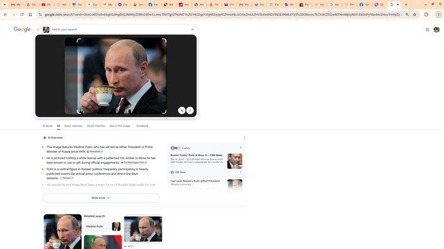
Task: Switch to the AI Mode tab
Action: point(47,126)
